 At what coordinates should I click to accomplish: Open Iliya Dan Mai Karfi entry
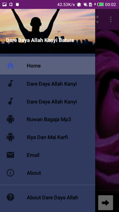coord(48,137)
